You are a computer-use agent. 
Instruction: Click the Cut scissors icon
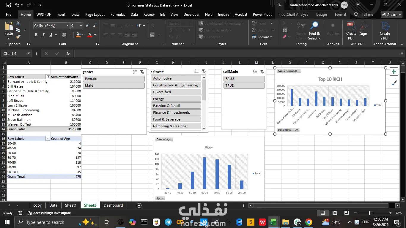click(x=18, y=23)
